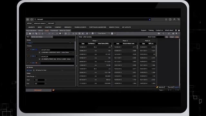Viewport: 206px width, 116px height.
Task: Click the new chart document icon
Action: click(x=27, y=34)
